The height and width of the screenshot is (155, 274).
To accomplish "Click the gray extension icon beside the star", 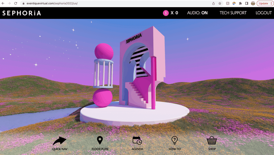I will 227,3.
